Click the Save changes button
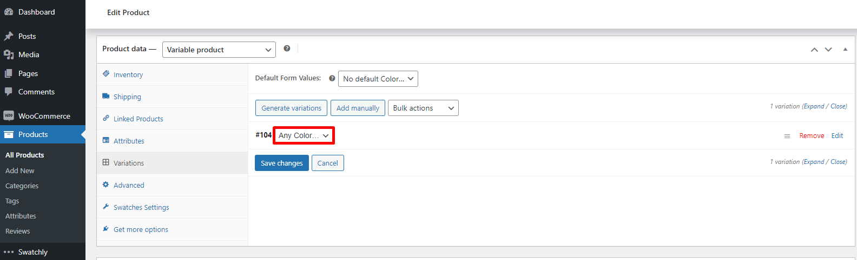This screenshot has width=857, height=260. [281, 163]
